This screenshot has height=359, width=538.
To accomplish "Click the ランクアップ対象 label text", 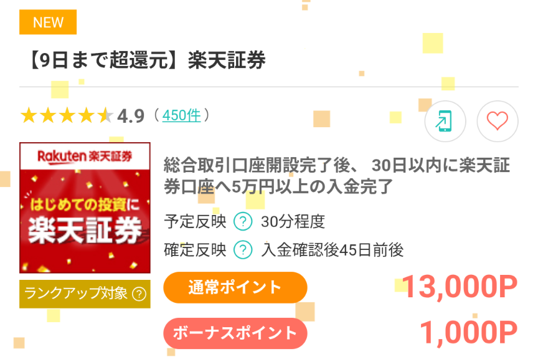I will coord(75,294).
